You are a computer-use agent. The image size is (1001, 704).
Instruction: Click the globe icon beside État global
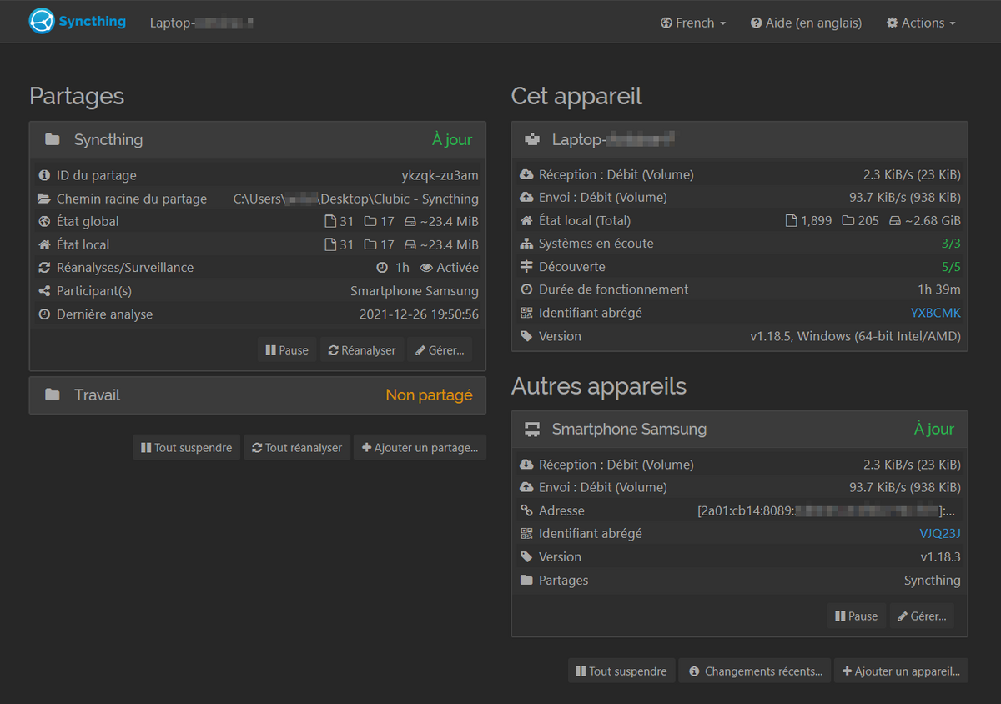(x=44, y=221)
